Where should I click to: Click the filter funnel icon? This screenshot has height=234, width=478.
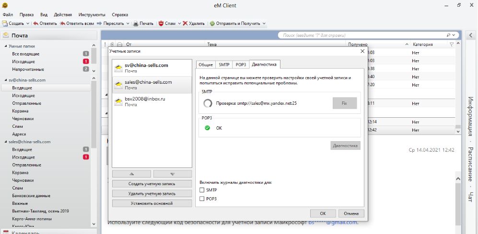(x=452, y=45)
